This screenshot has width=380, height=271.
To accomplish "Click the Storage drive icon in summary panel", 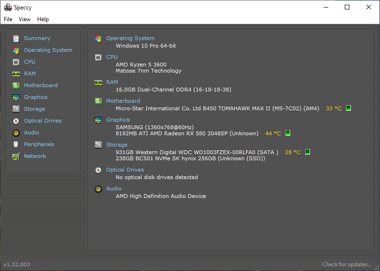I will pyautogui.click(x=98, y=145).
